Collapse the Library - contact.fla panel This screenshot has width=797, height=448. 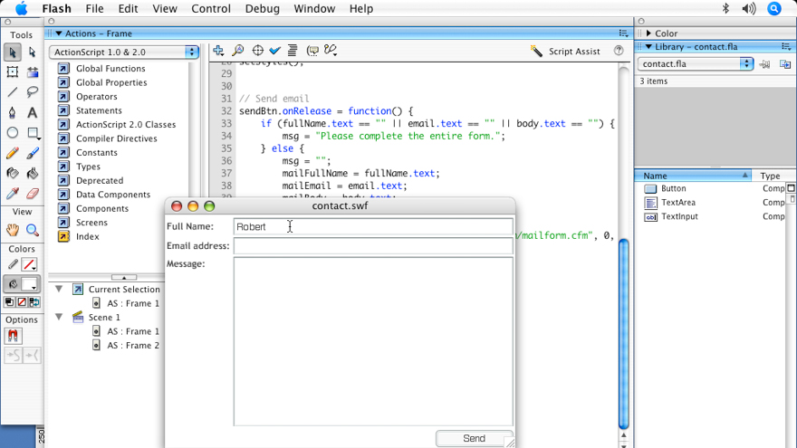[648, 47]
